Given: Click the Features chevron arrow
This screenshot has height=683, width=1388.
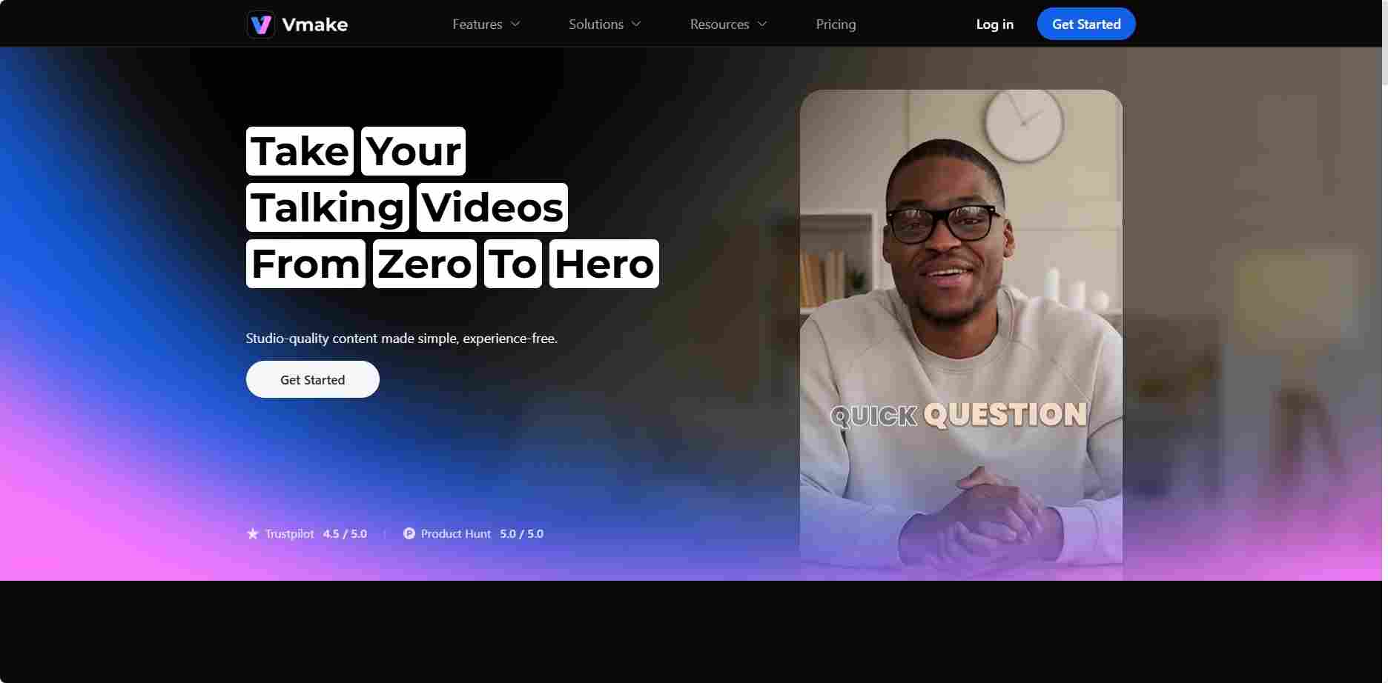Looking at the screenshot, I should pos(515,24).
